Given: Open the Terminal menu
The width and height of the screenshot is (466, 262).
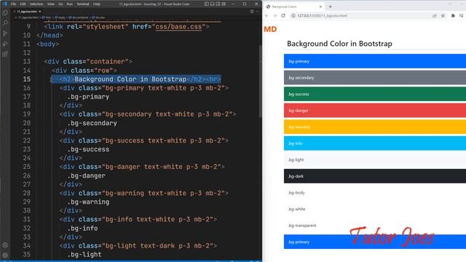Looking at the screenshot, I should click(83, 4).
